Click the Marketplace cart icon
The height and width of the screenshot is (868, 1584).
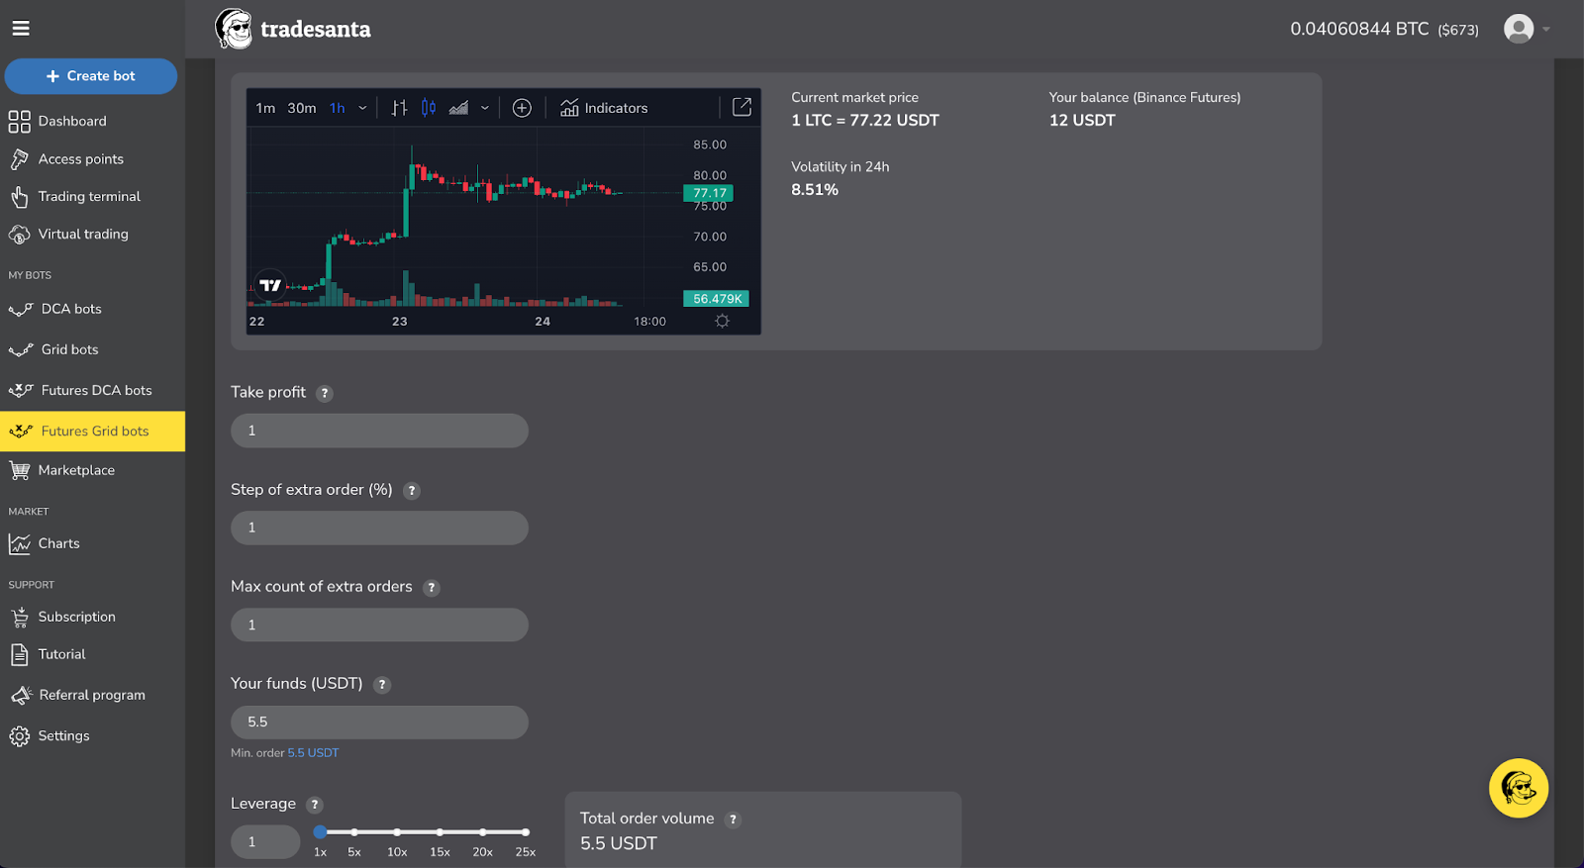(x=20, y=471)
